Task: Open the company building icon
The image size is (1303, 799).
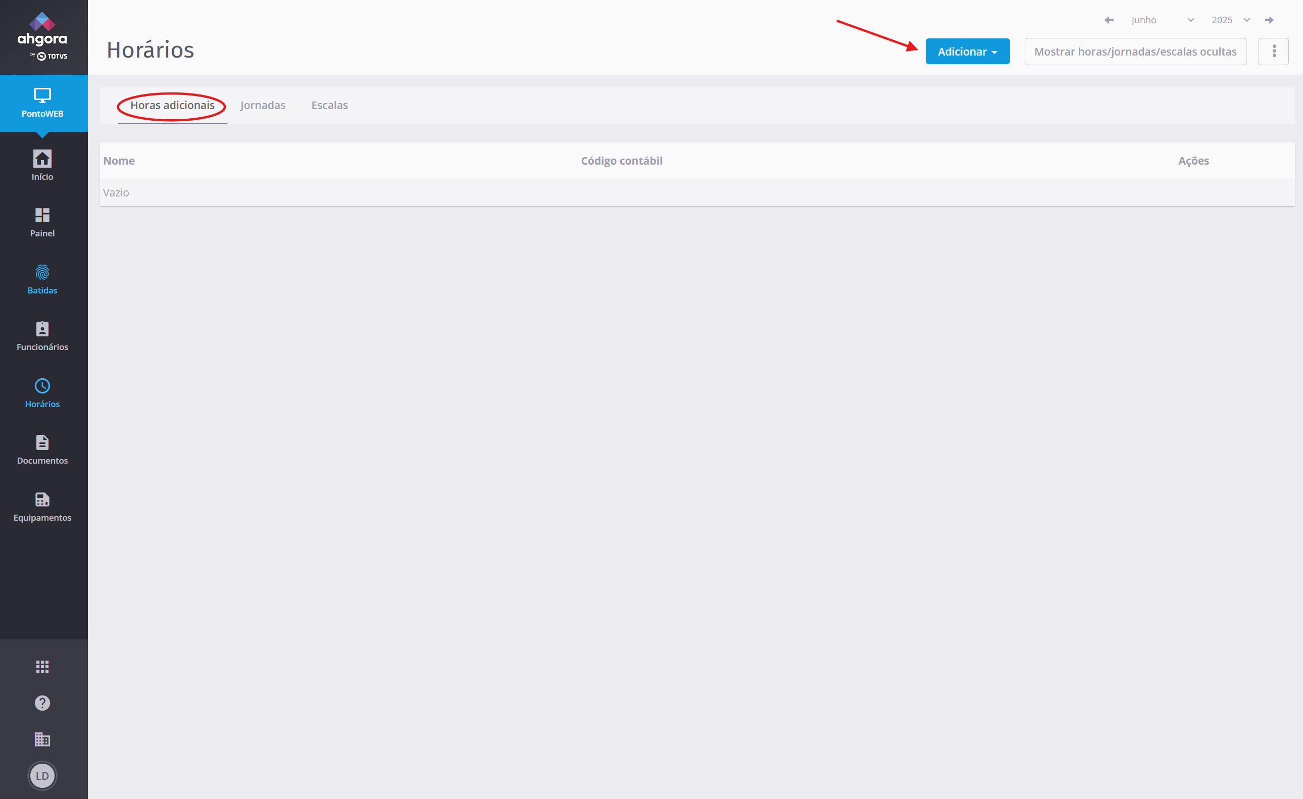Action: (x=42, y=739)
